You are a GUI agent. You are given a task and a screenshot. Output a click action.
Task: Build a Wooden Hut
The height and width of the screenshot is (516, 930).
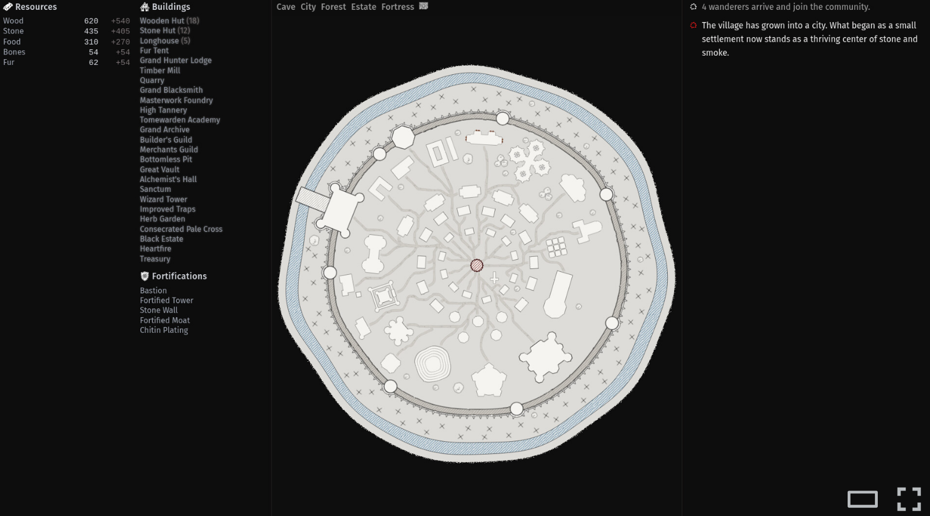pos(169,20)
